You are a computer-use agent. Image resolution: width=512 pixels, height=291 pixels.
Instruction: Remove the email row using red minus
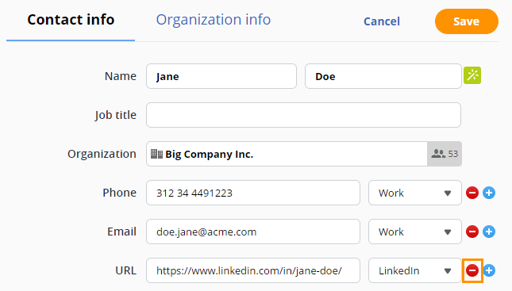coord(472,232)
